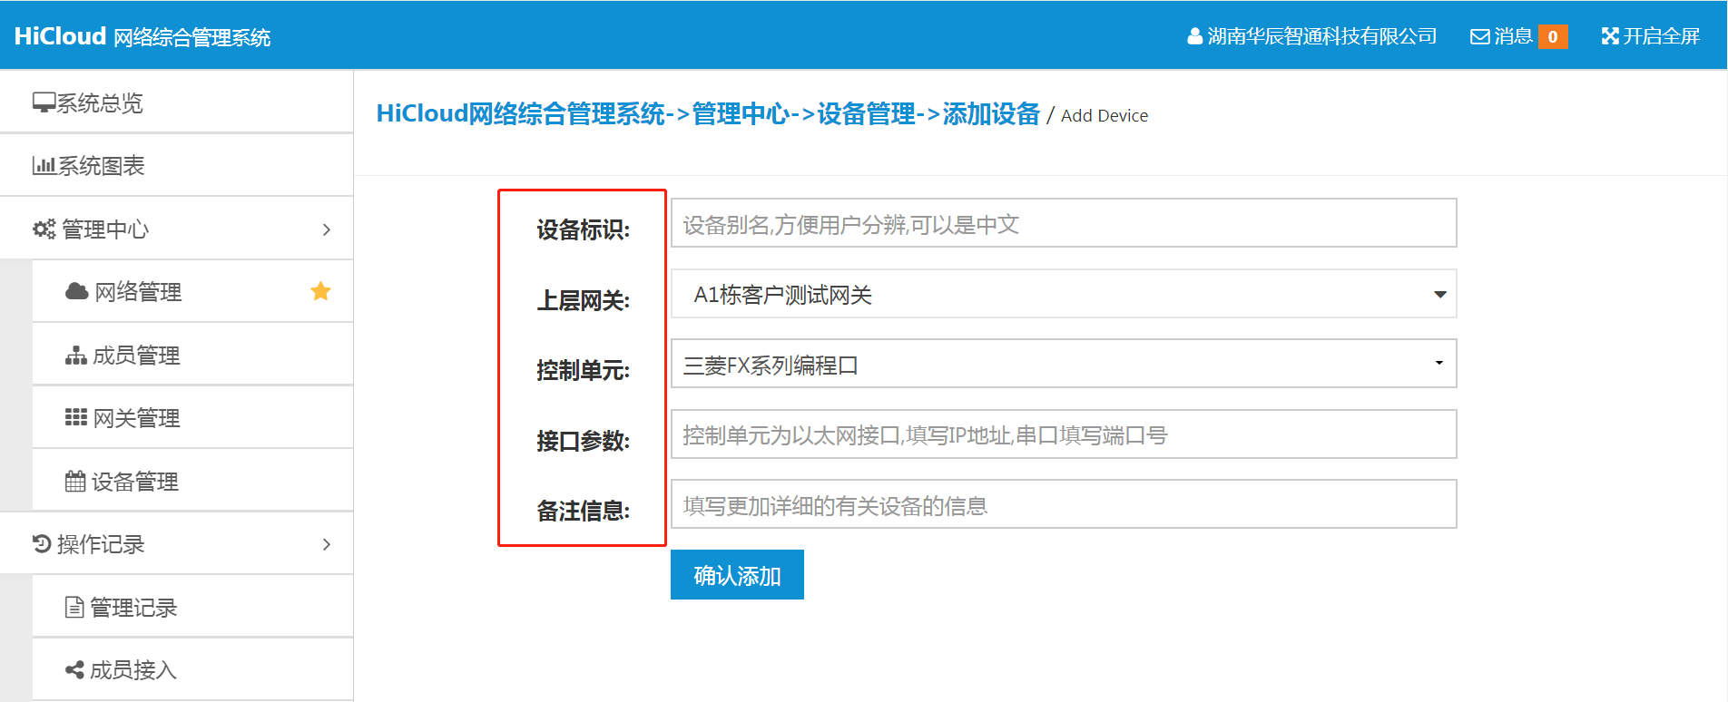Click the fullscreen icon 开启全屏

click(1610, 36)
